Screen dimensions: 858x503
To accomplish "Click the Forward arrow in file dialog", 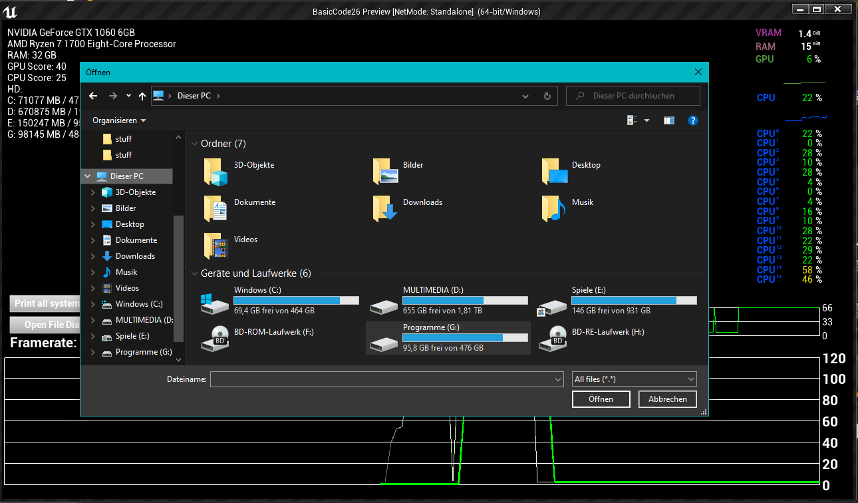I will pyautogui.click(x=112, y=96).
